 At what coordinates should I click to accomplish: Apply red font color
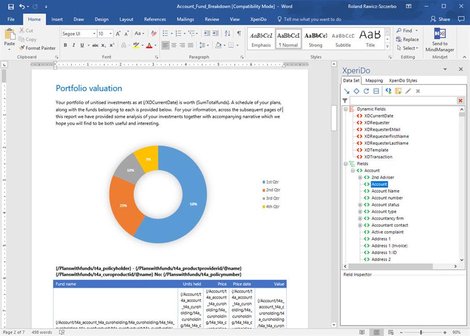pos(149,45)
